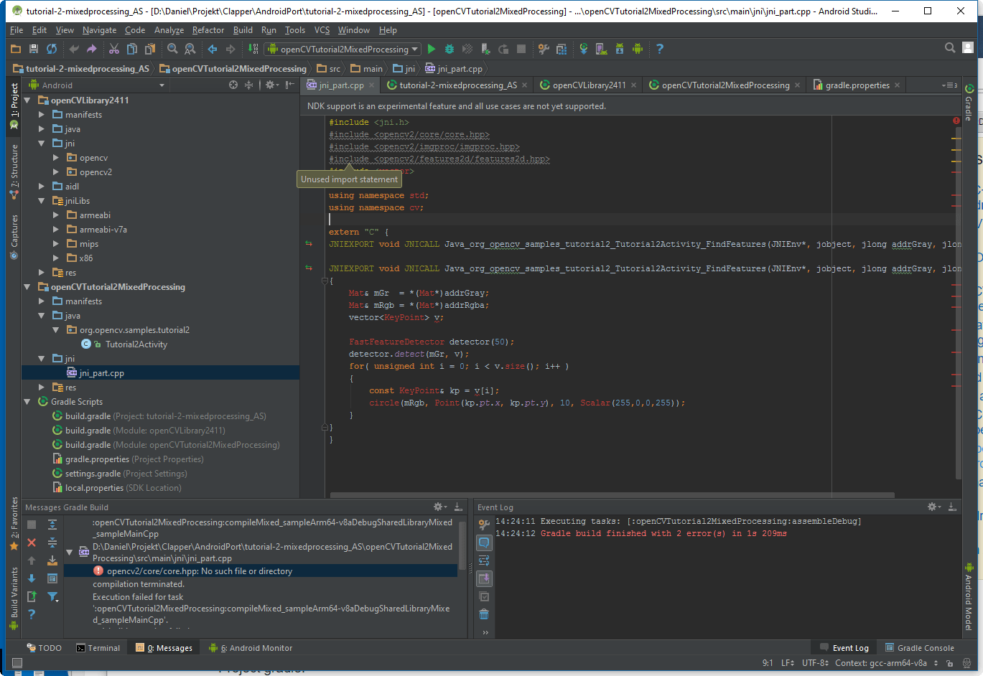Open Event Log gear settings

(x=933, y=507)
